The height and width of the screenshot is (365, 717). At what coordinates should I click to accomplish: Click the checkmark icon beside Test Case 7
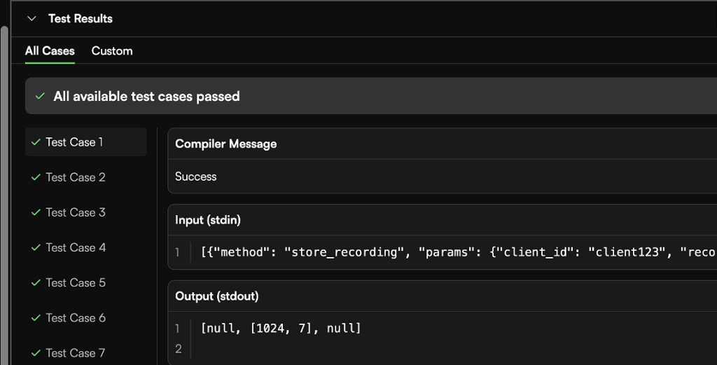tap(36, 352)
